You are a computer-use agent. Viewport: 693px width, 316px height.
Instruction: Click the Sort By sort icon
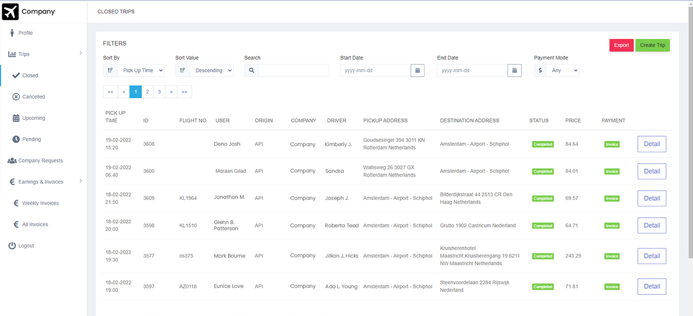(110, 70)
